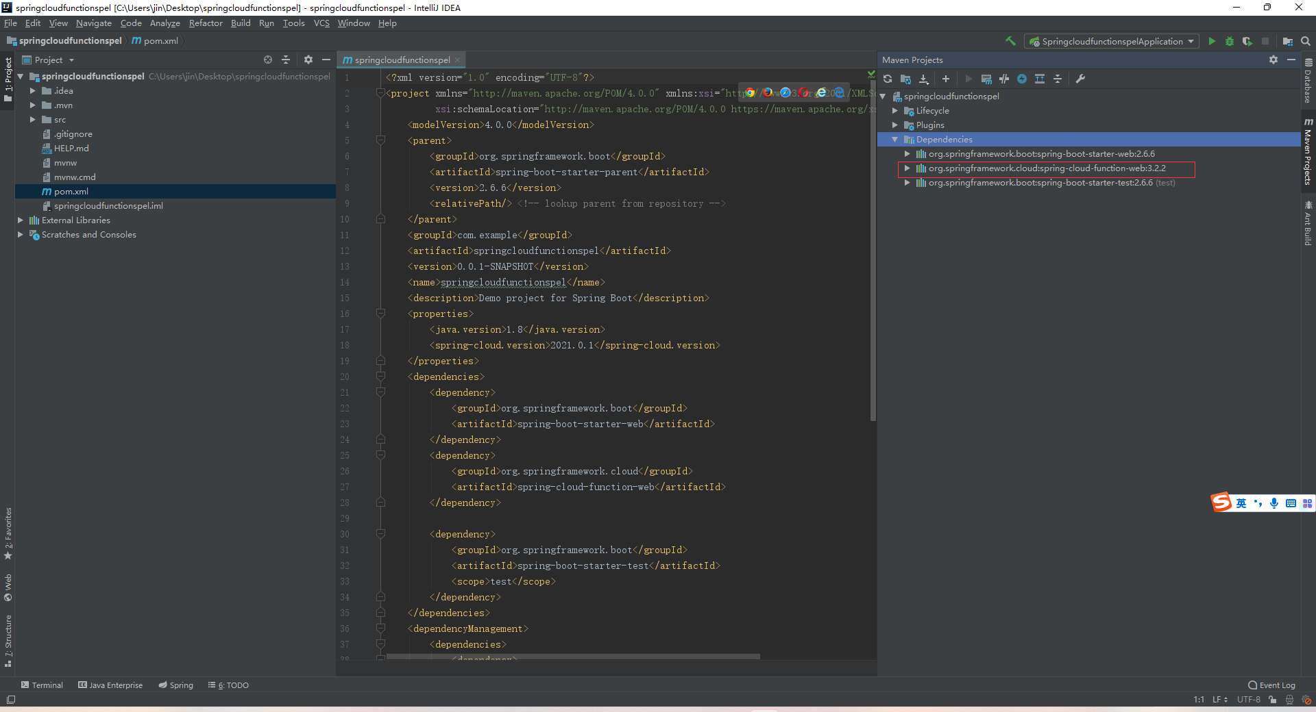The image size is (1316, 712).
Task: Execute Maven goal icon
Action: 986,79
